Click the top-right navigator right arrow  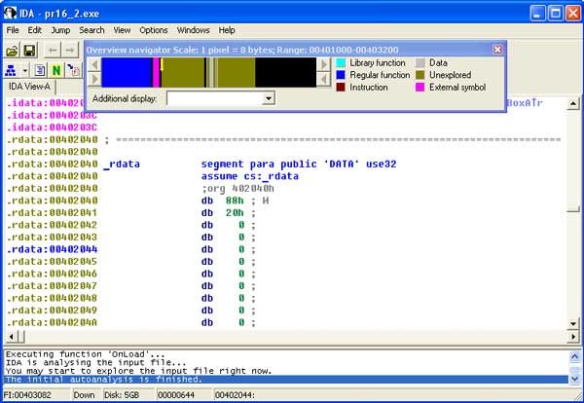324,64
